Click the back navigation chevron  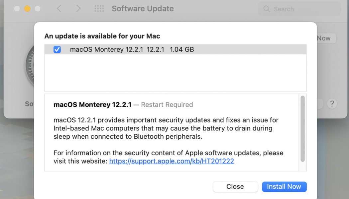[x=59, y=8]
